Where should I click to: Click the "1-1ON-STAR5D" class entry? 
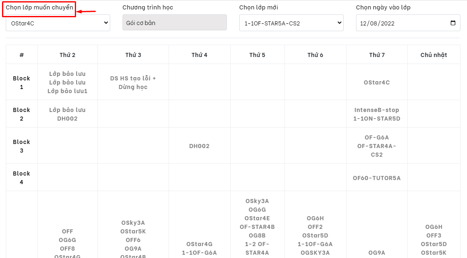(377, 119)
